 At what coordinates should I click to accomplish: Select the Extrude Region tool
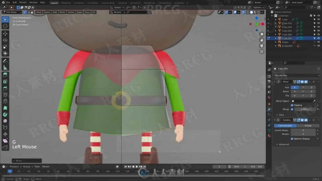tap(5, 75)
